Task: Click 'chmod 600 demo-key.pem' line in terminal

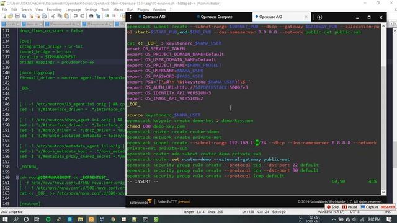Action: click(156, 126)
